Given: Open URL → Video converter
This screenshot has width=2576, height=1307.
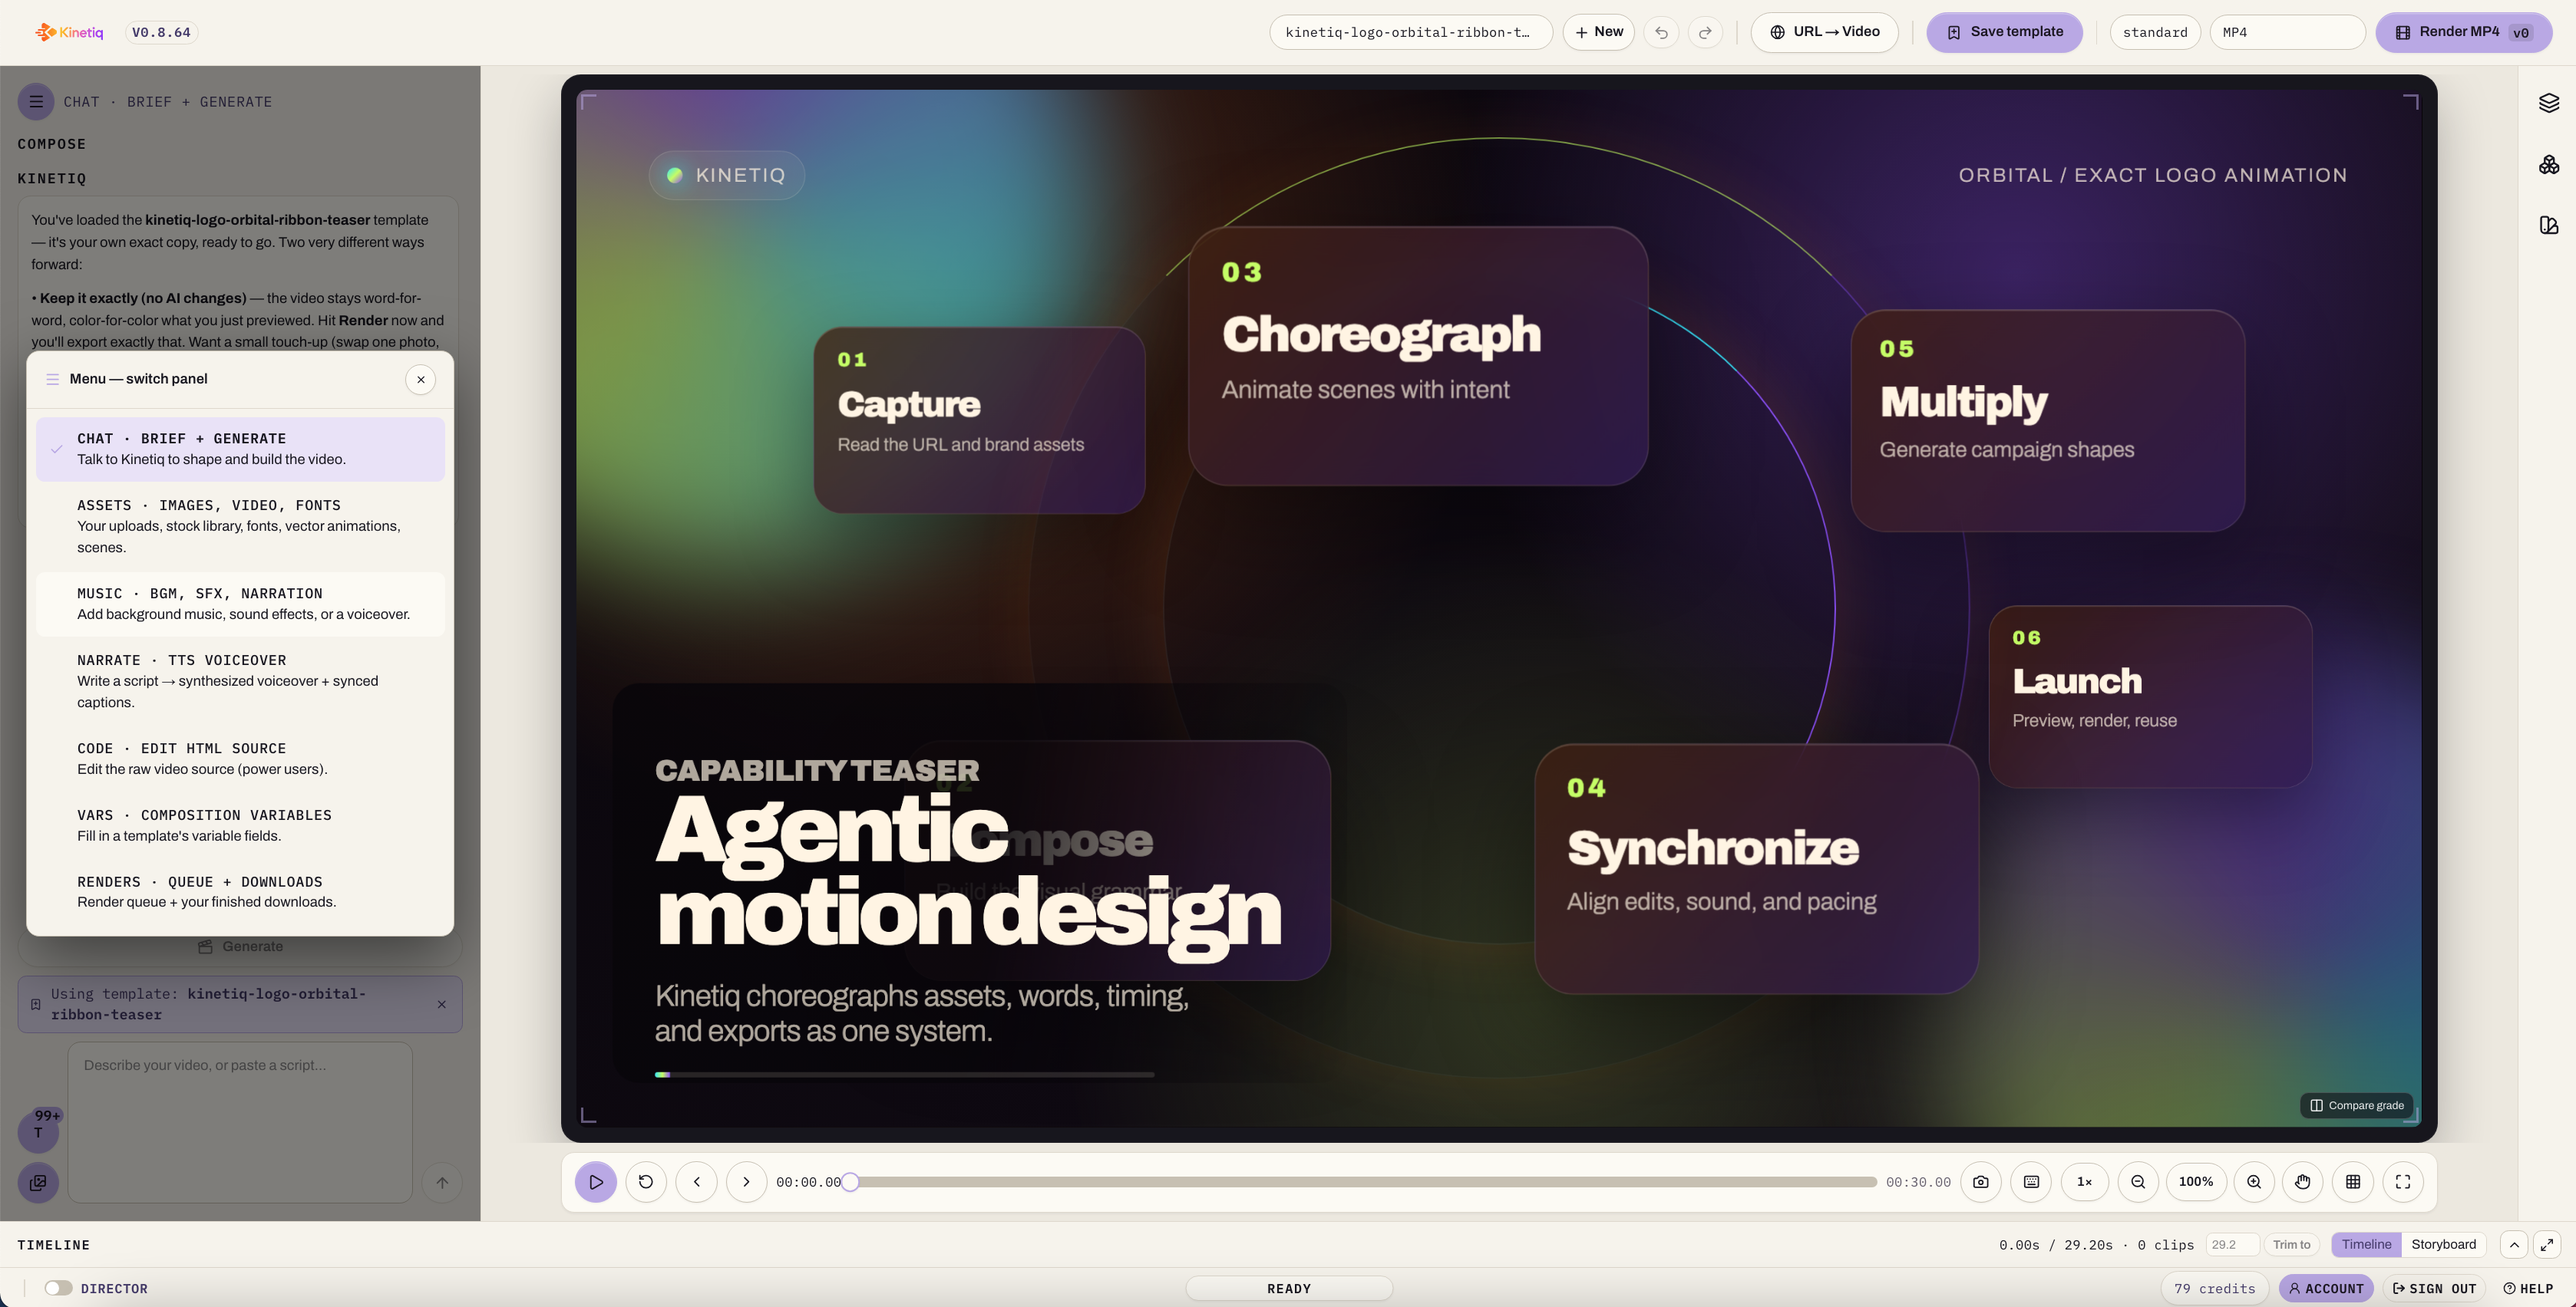Looking at the screenshot, I should tap(1825, 32).
